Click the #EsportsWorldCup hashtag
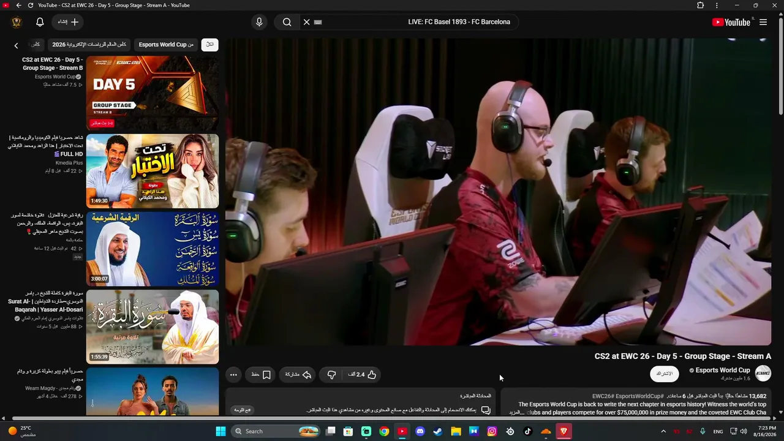 pos(639,396)
